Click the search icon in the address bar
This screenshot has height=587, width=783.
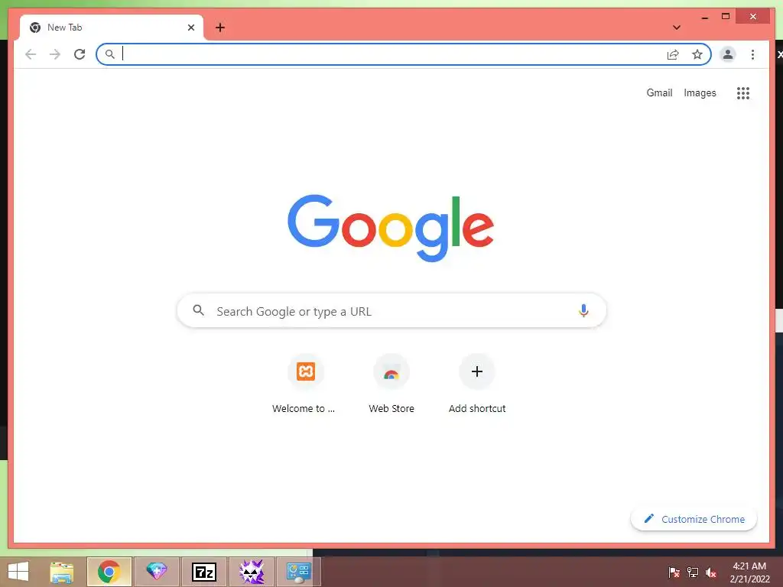pyautogui.click(x=110, y=54)
